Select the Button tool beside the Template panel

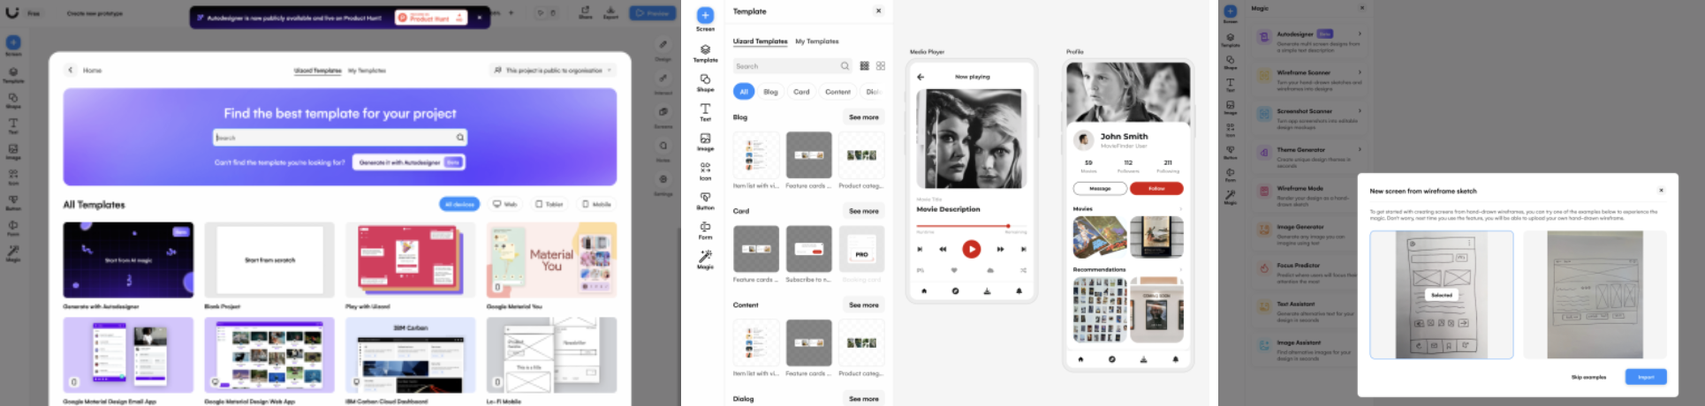coord(705,201)
